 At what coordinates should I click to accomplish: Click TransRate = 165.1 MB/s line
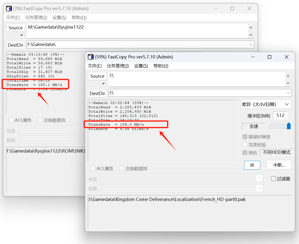tap(34, 85)
